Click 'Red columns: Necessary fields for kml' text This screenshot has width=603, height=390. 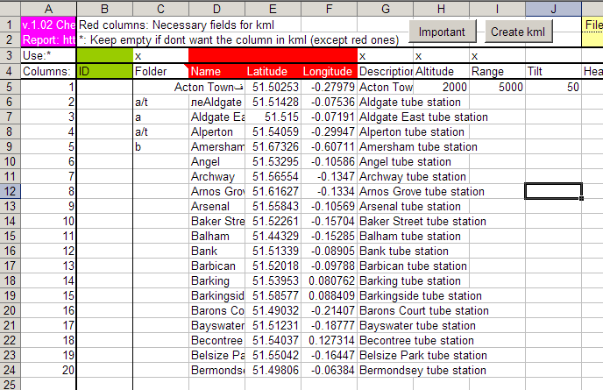(176, 25)
